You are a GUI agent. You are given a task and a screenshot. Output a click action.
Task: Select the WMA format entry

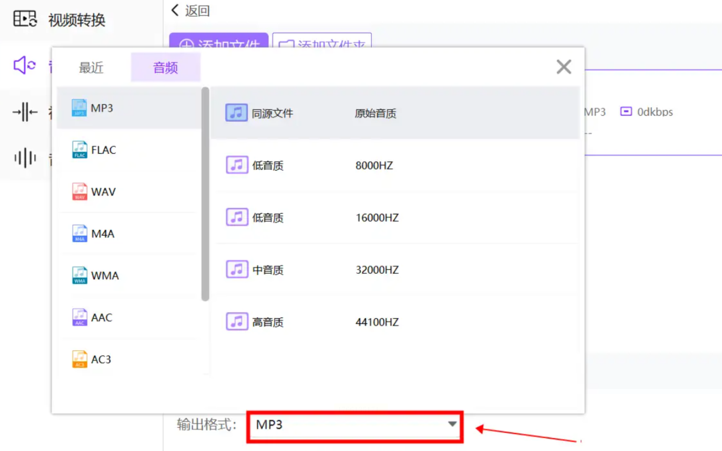point(105,276)
